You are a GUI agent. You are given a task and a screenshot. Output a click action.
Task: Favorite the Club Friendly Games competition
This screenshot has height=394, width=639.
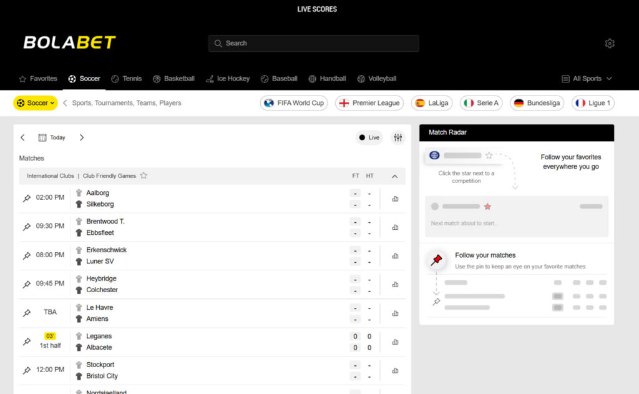coord(144,175)
